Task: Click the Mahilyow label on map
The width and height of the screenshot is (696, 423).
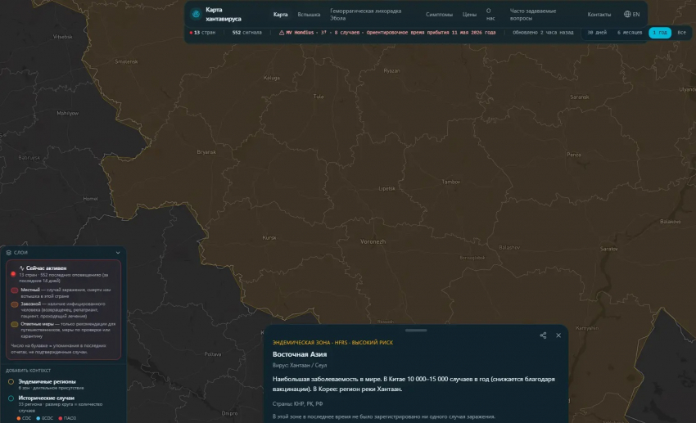Action: [x=67, y=113]
